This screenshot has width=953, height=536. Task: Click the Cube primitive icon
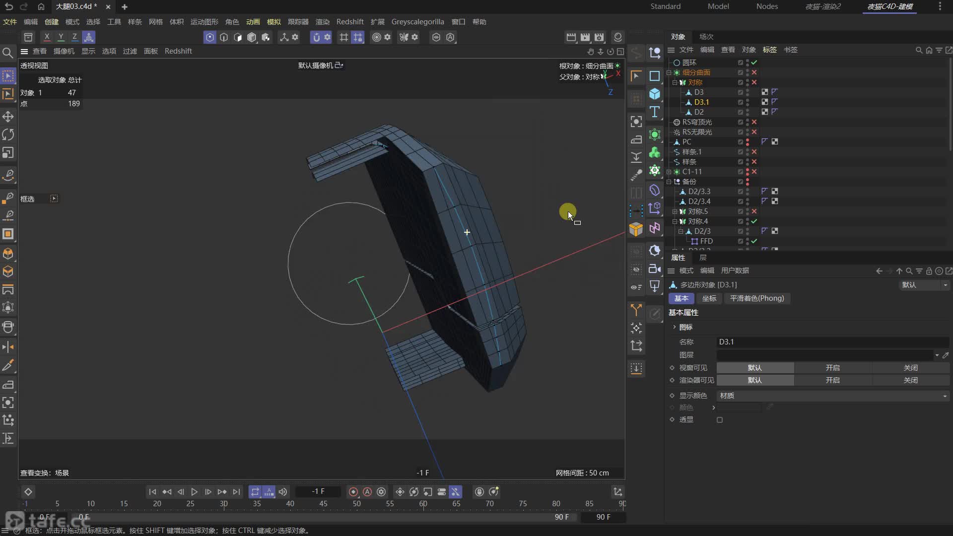[x=655, y=94]
